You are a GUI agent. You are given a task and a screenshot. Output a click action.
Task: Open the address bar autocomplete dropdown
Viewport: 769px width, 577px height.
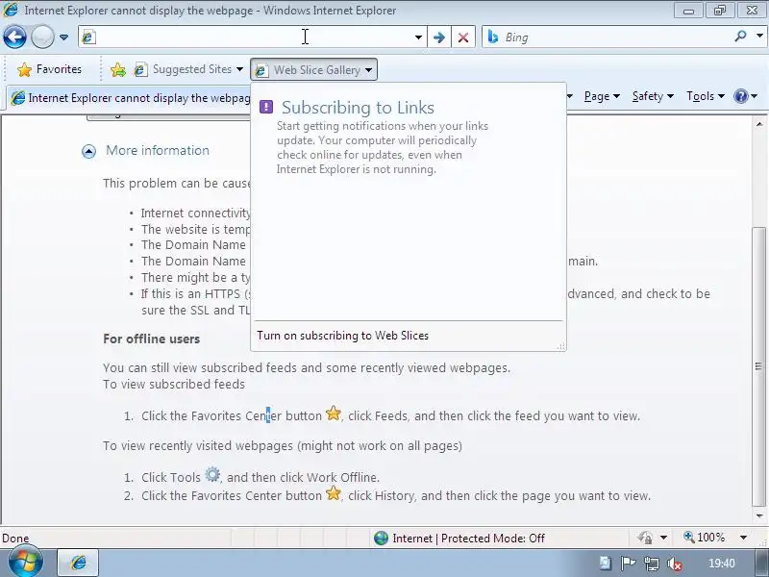coord(418,38)
